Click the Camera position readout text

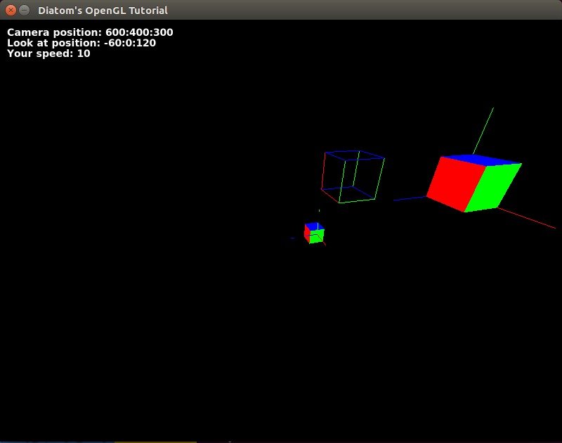(x=90, y=32)
